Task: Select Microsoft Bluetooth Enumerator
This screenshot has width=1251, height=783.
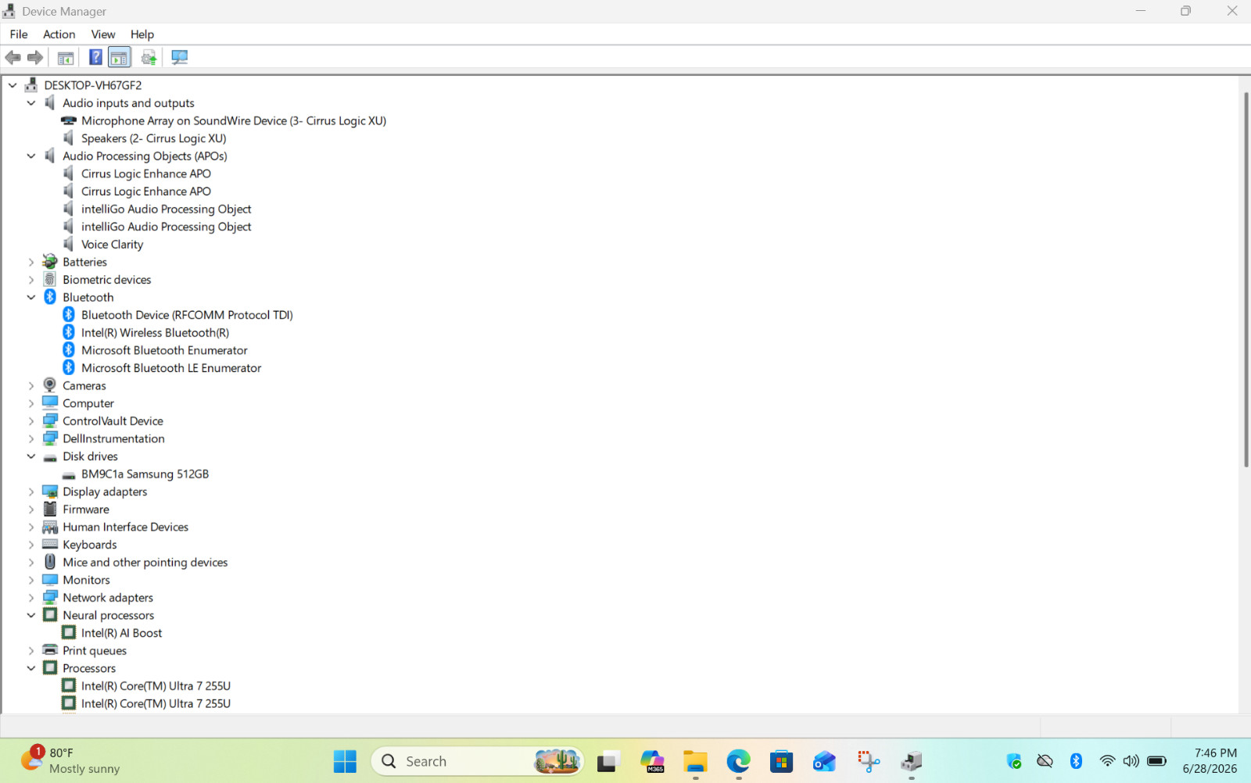Action: click(x=164, y=350)
